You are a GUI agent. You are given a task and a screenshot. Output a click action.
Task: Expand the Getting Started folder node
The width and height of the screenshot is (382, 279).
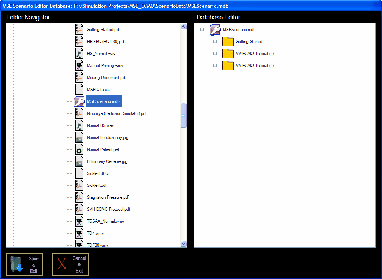click(215, 42)
